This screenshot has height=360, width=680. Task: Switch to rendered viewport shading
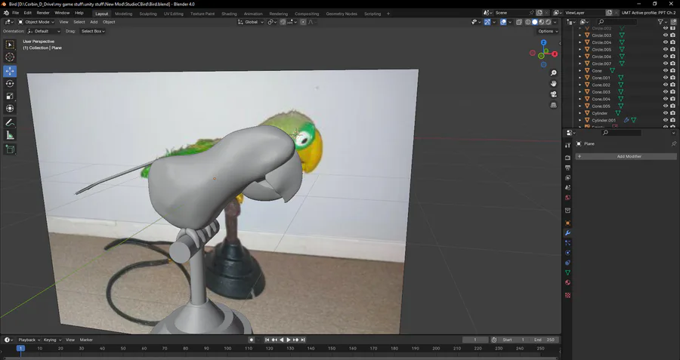tap(549, 22)
